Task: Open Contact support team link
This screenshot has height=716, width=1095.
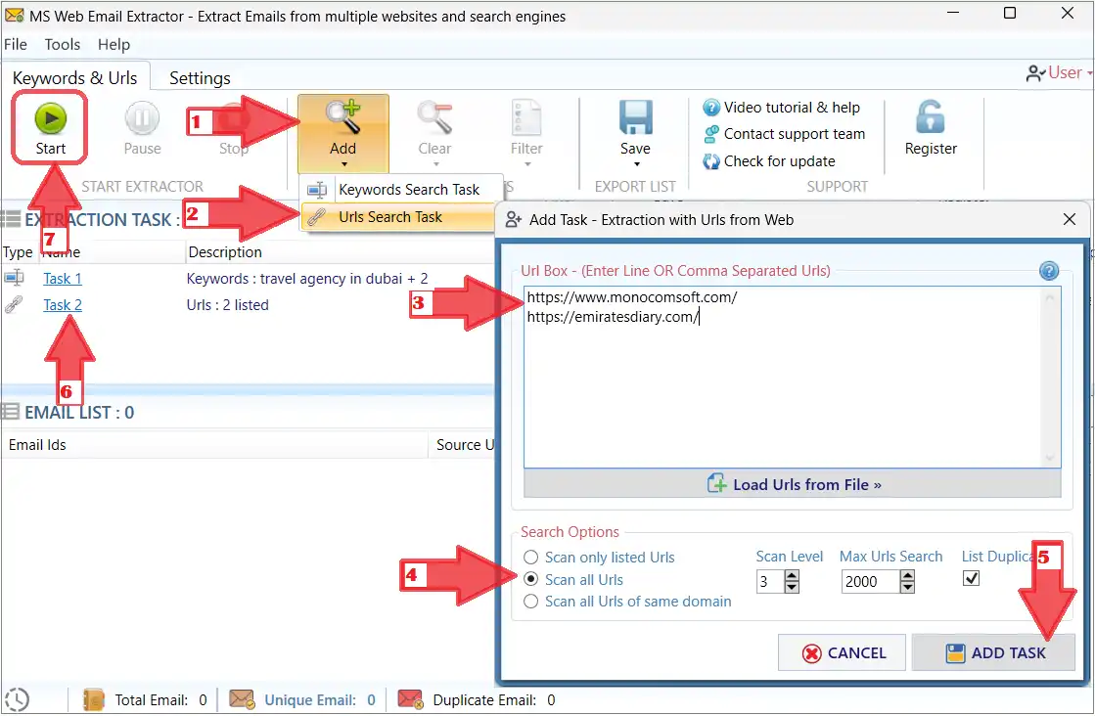Action: (x=784, y=134)
